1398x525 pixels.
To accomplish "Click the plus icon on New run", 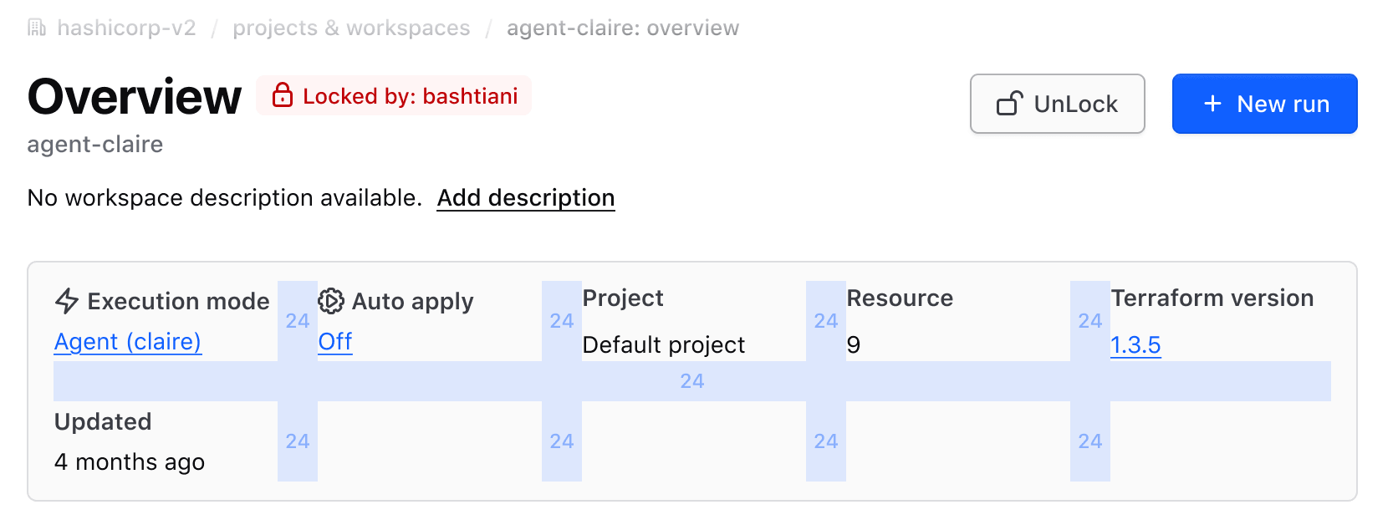I will click(x=1212, y=104).
